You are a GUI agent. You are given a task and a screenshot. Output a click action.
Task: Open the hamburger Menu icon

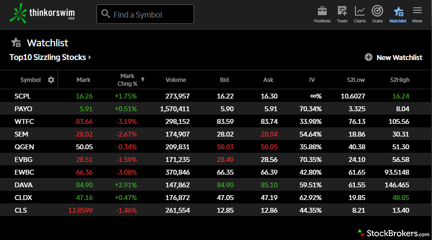point(417,12)
